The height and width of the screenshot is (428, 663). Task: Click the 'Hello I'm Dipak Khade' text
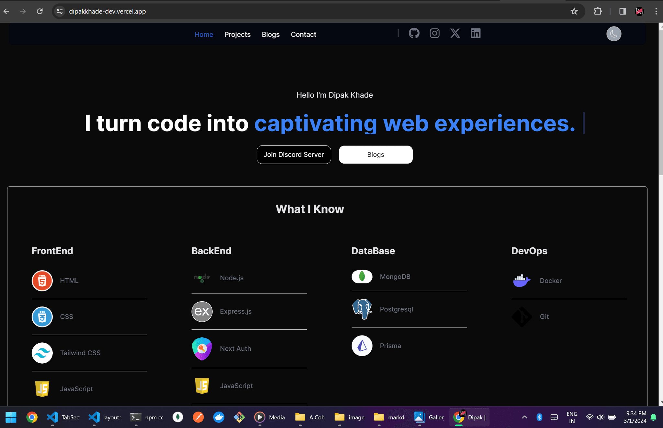click(334, 95)
